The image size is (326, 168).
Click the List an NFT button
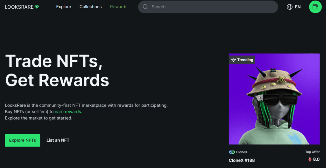click(58, 140)
